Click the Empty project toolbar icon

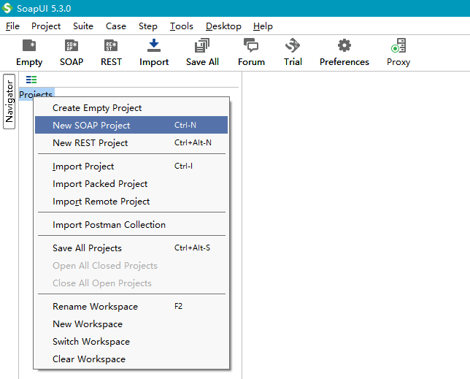(x=29, y=46)
